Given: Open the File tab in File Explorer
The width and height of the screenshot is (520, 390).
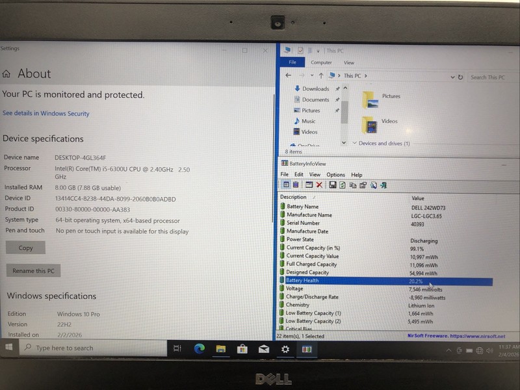Looking at the screenshot, I should pos(292,62).
